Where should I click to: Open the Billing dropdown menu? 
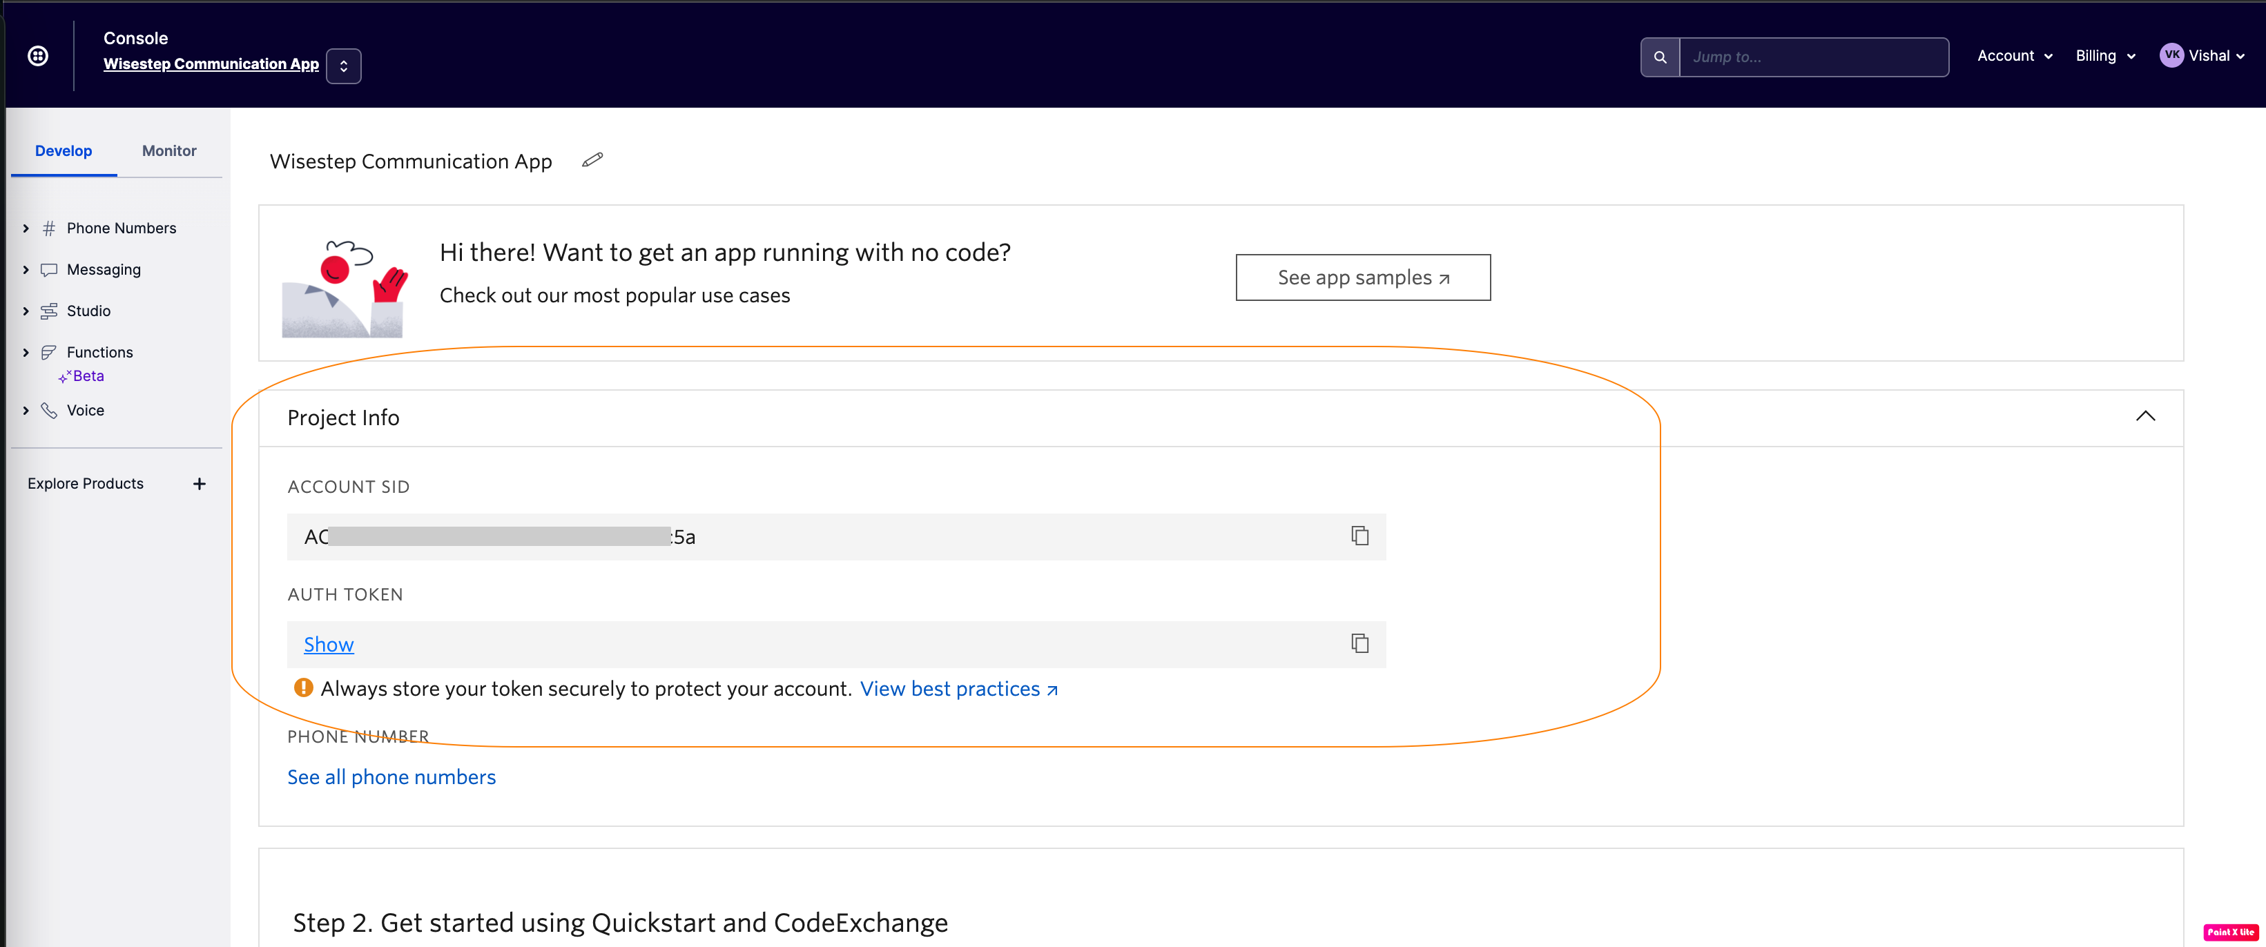click(x=2105, y=57)
